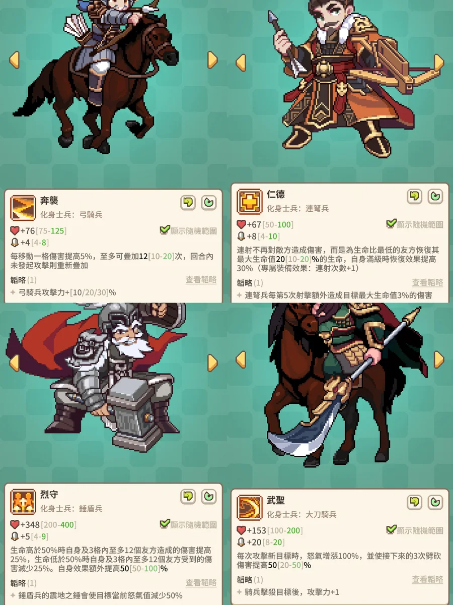Go to next hero after horse archer

click(x=212, y=60)
